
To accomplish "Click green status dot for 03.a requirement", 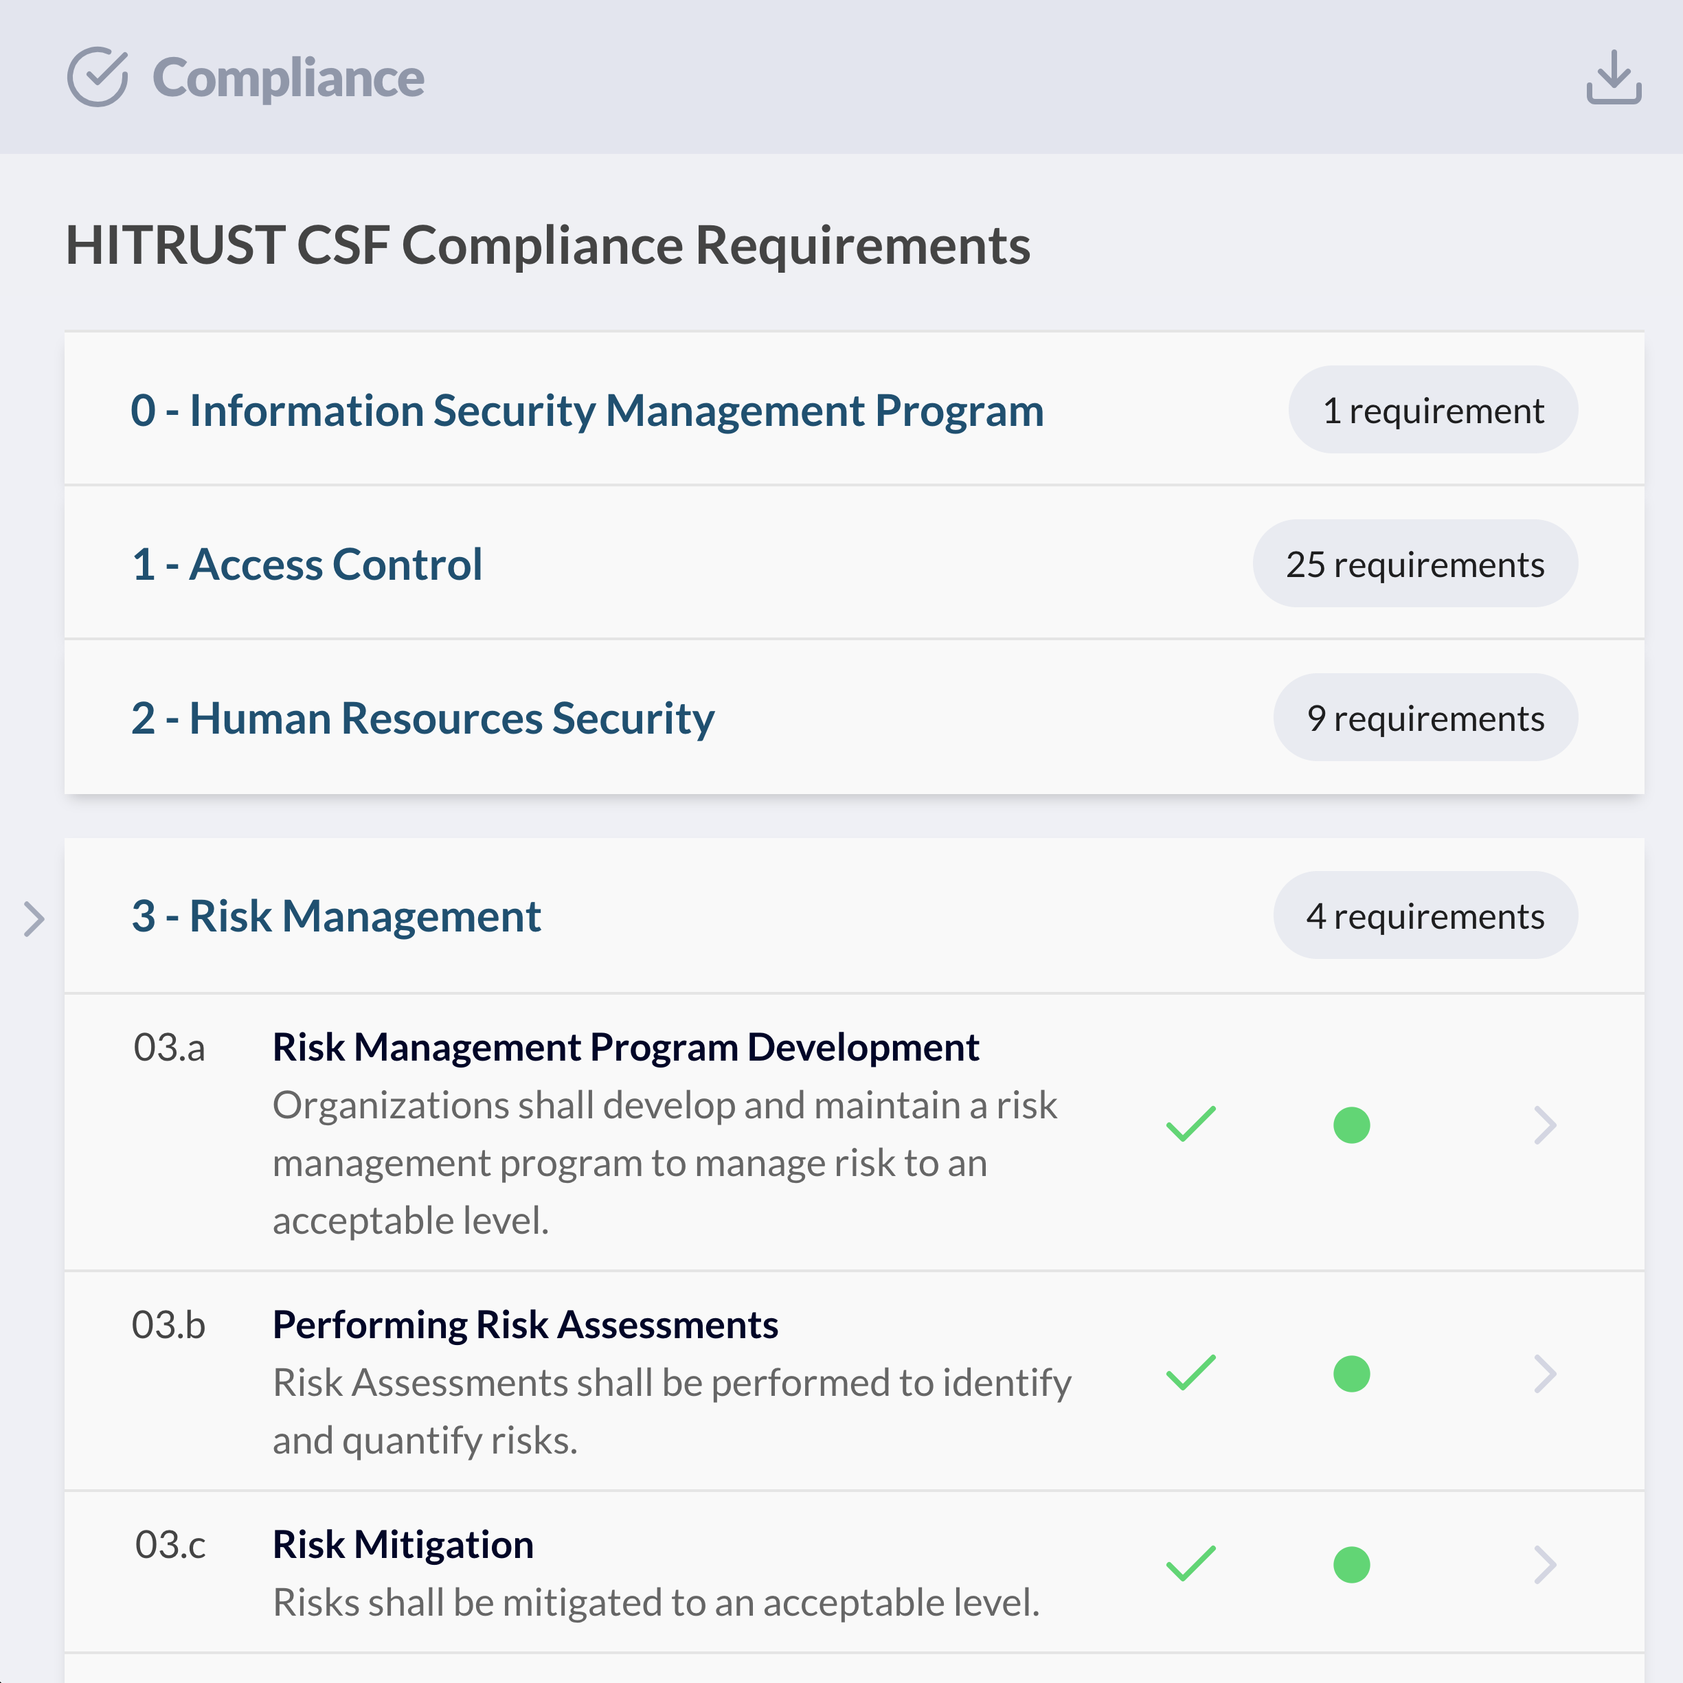I will 1351,1125.
